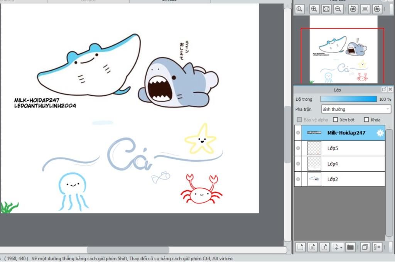Open settings gear for Milk-Hoidap247 layer
395x262 pixels.
click(380, 133)
